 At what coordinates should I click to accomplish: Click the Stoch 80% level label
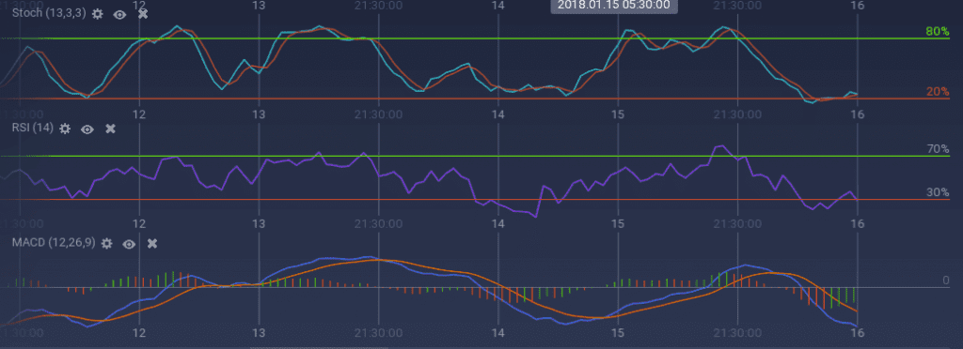click(938, 31)
